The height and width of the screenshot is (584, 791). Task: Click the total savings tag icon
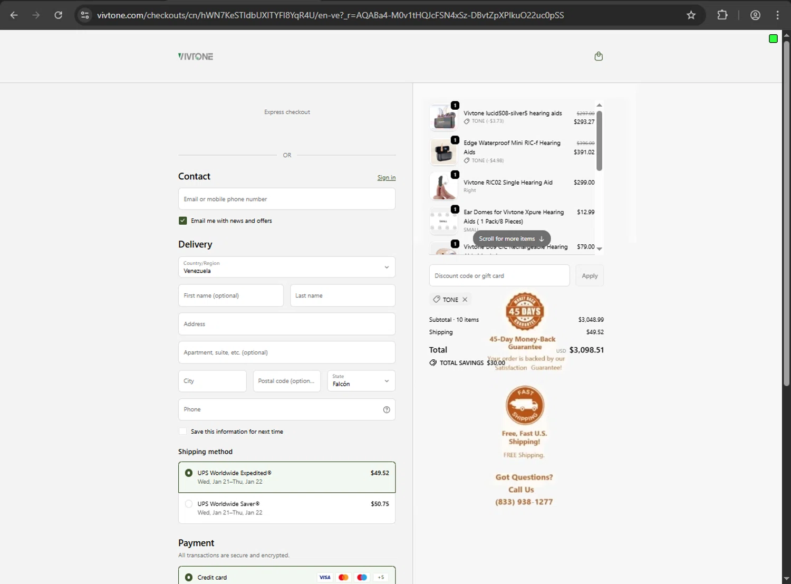pos(433,363)
